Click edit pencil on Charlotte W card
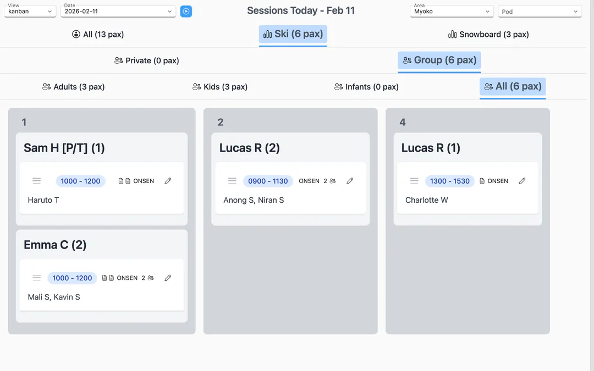The height and width of the screenshot is (371, 594). point(522,181)
